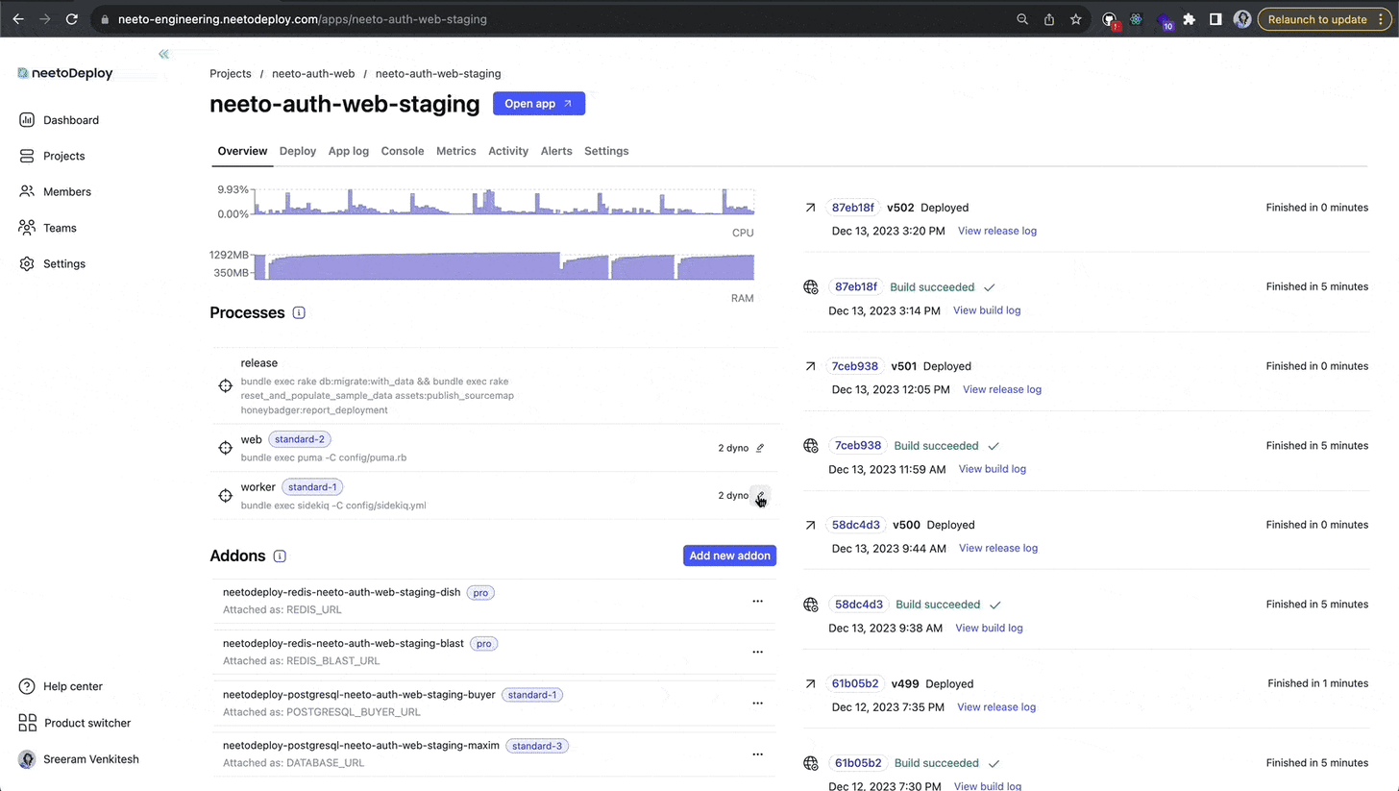Image resolution: width=1399 pixels, height=791 pixels.
Task: Open the app Settings tab
Action: coord(606,151)
